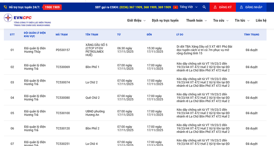This screenshot has width=274, height=146.
Task: Click the MÃ TRẠM column header
Action: tap(62, 35)
